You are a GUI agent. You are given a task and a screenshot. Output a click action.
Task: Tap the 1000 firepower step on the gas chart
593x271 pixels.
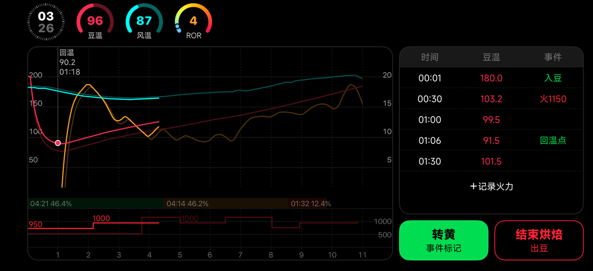pos(100,218)
